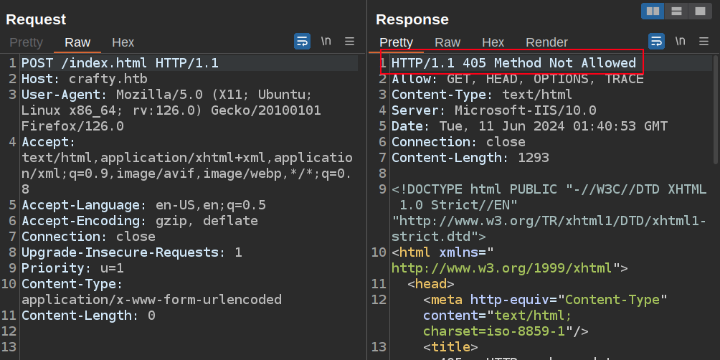The height and width of the screenshot is (360, 720).
Task: Open the Hex tab in Response
Action: tap(493, 42)
